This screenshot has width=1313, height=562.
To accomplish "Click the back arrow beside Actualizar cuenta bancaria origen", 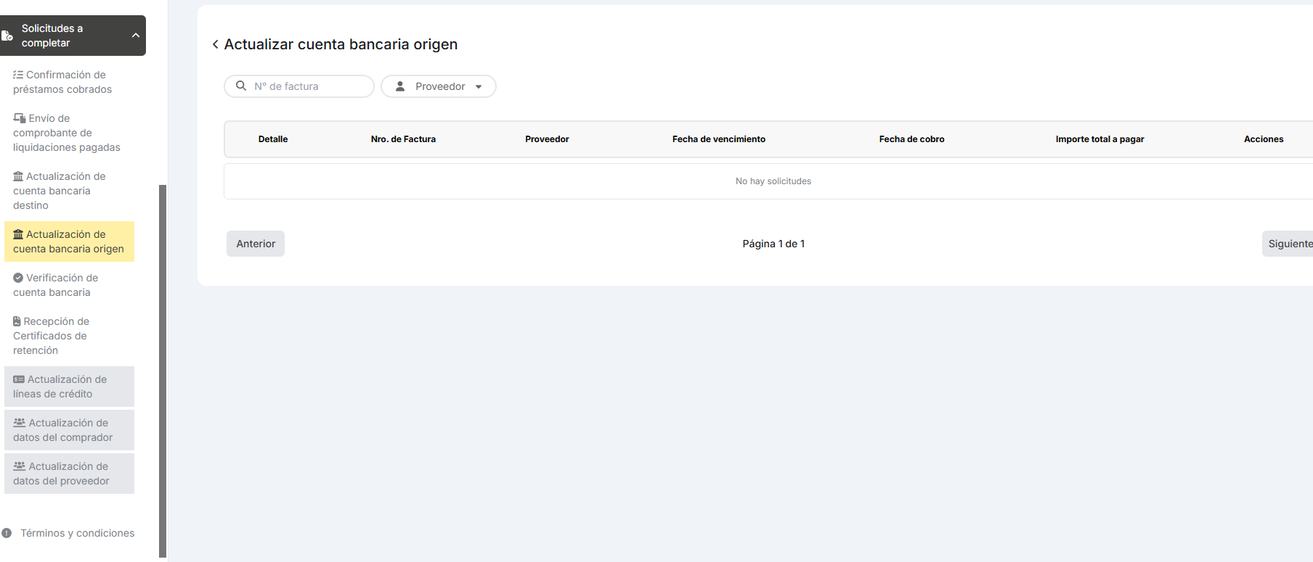I will coord(215,44).
